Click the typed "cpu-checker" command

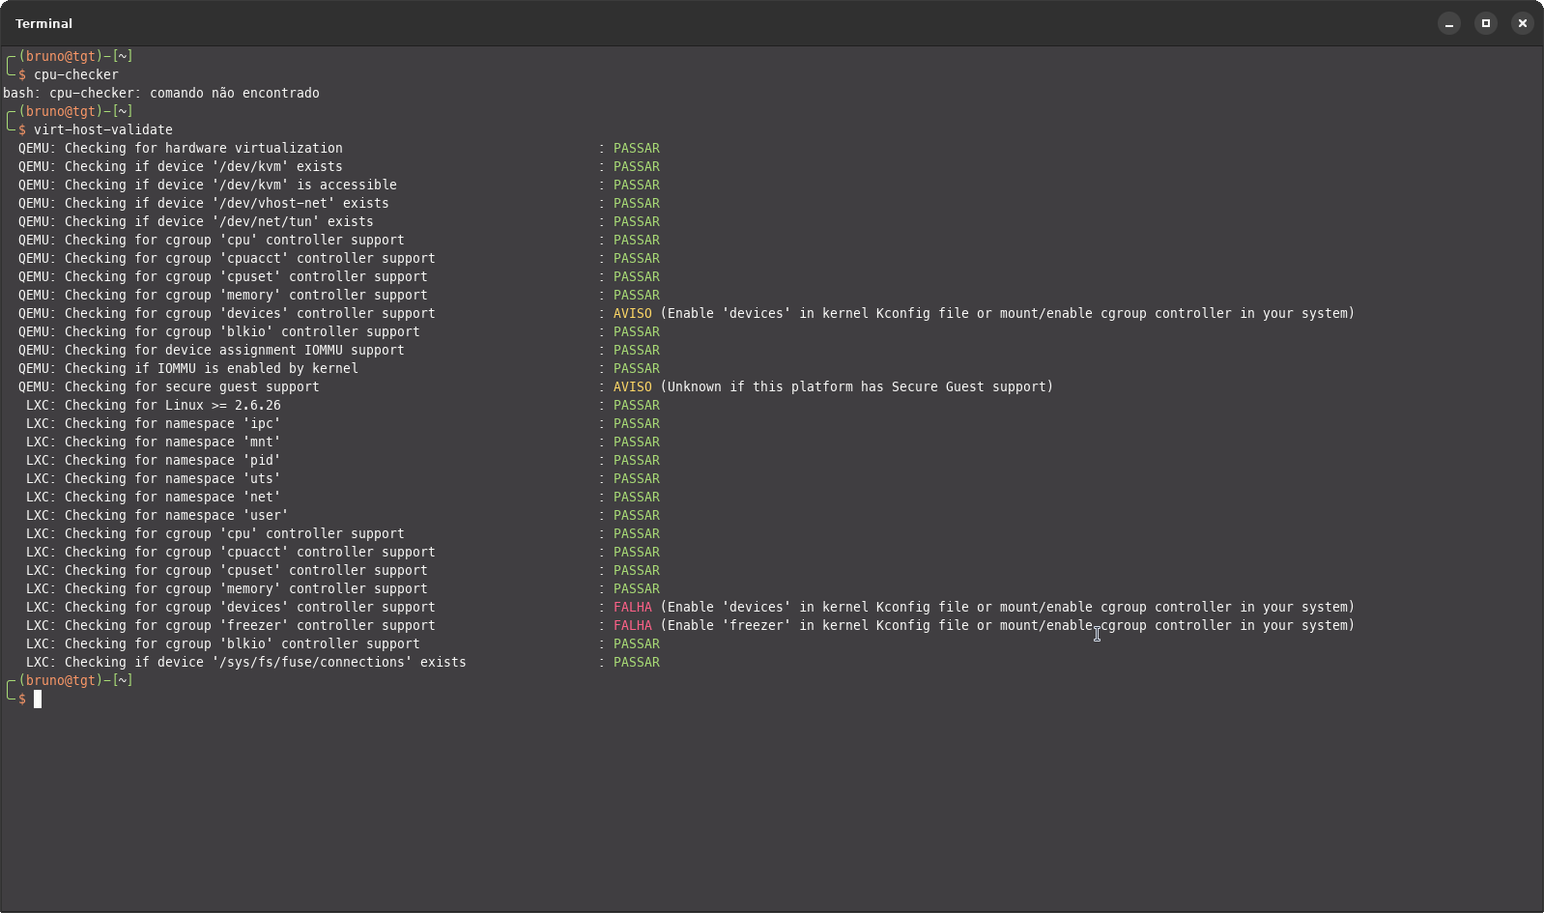coord(75,74)
